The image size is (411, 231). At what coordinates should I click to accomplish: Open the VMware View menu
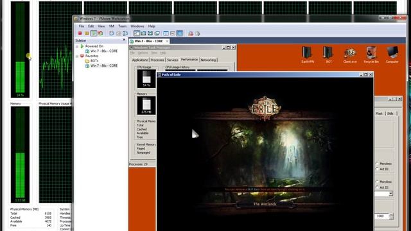[101, 26]
